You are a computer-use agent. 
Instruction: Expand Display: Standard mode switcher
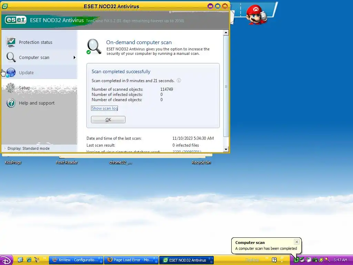[x=27, y=148]
